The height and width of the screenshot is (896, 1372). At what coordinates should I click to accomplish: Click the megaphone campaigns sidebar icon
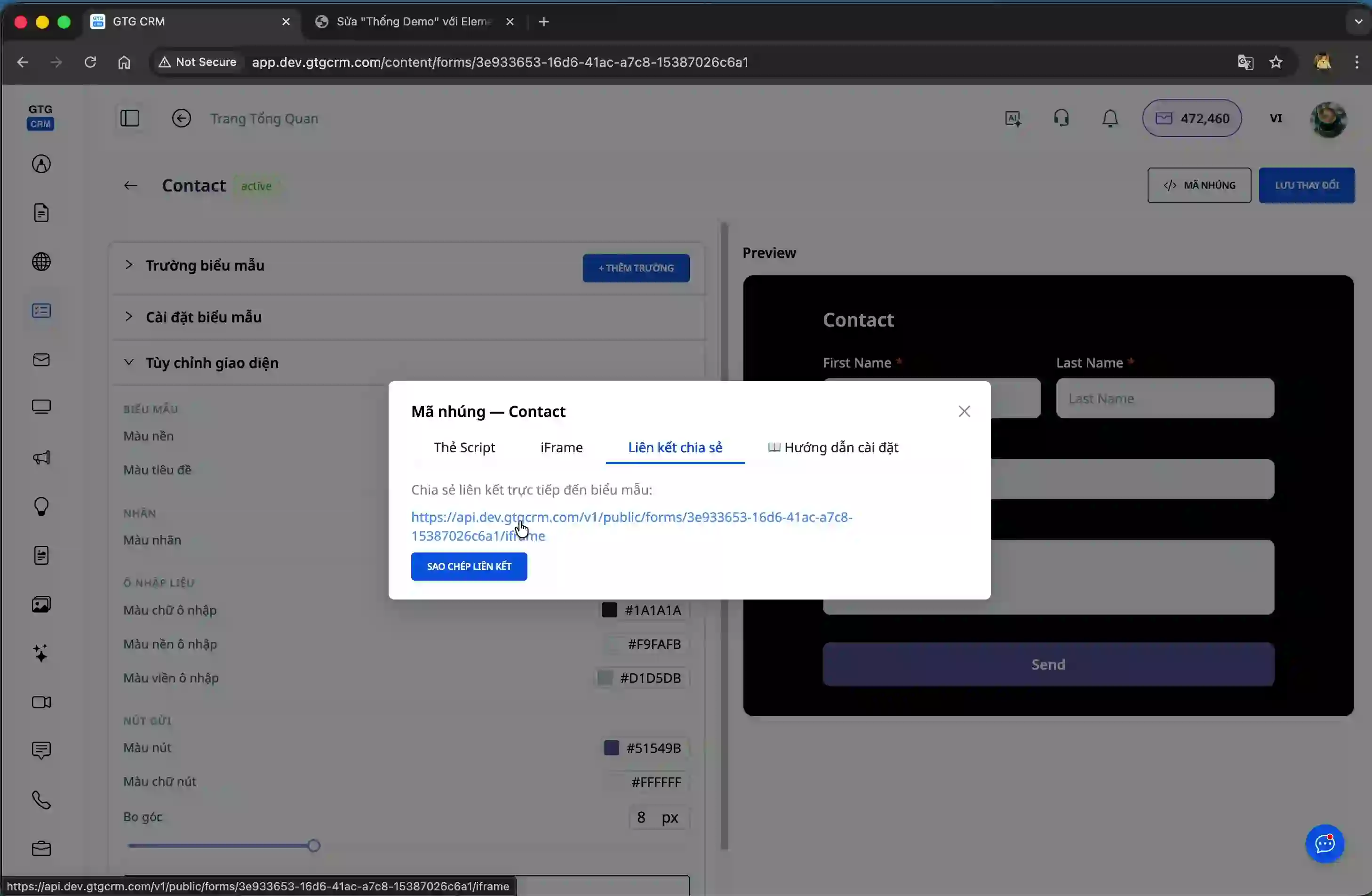[41, 458]
